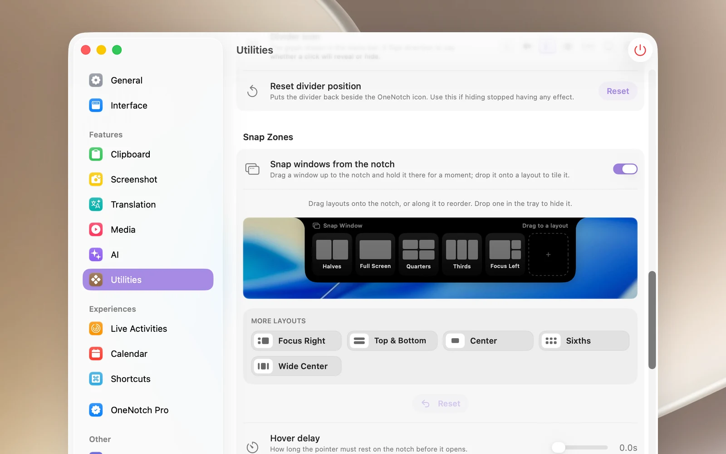Viewport: 726px width, 454px height.
Task: Click the Shortcuts sidebar icon
Action: pyautogui.click(x=96, y=379)
